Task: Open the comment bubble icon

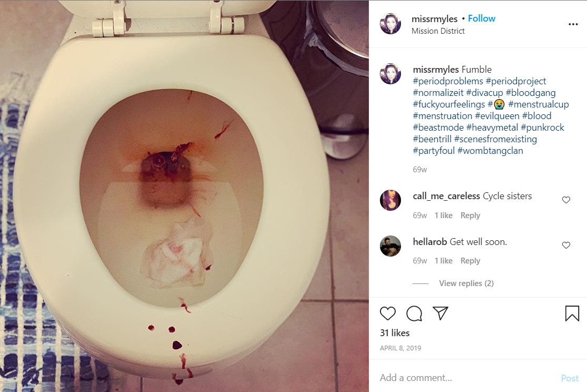Action: click(414, 313)
